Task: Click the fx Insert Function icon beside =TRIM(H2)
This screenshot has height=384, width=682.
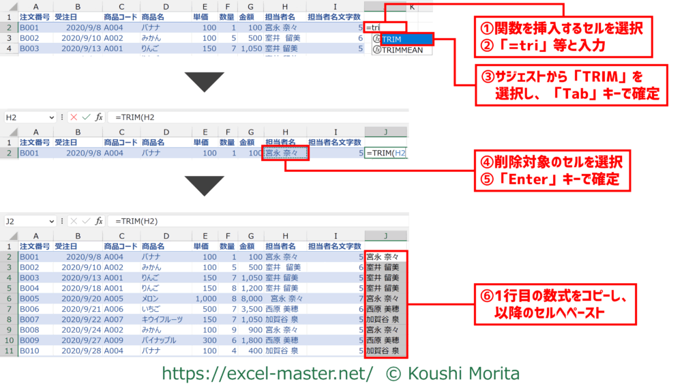Action: (x=99, y=222)
